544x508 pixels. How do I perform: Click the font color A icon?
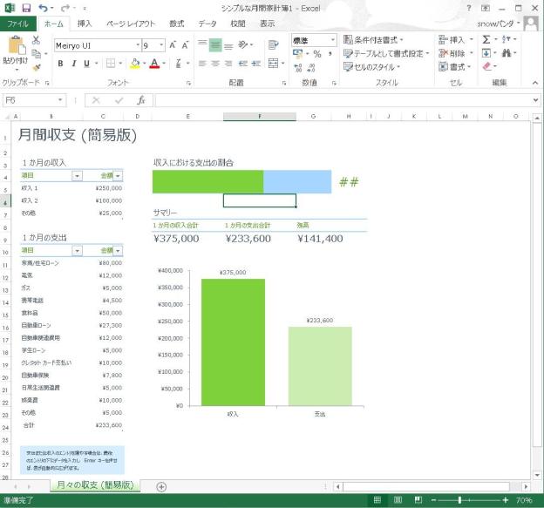click(154, 64)
